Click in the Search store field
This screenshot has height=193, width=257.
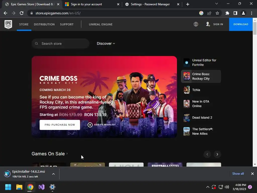60,43
